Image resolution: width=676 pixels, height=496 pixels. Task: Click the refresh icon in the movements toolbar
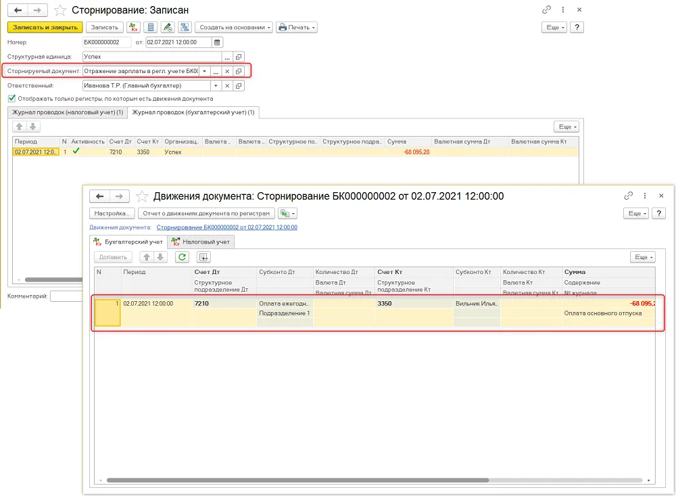(183, 257)
